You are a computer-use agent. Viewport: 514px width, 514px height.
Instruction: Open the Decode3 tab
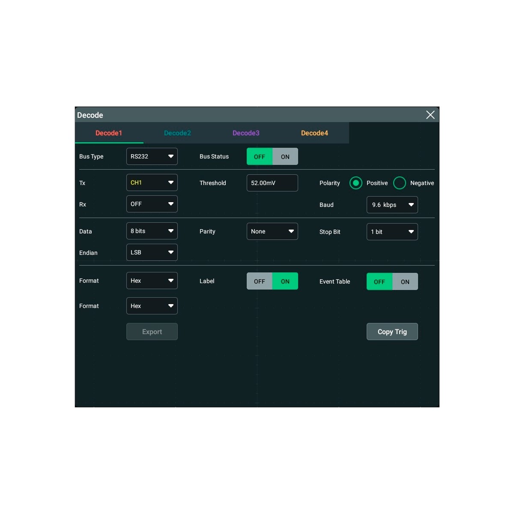click(x=246, y=133)
